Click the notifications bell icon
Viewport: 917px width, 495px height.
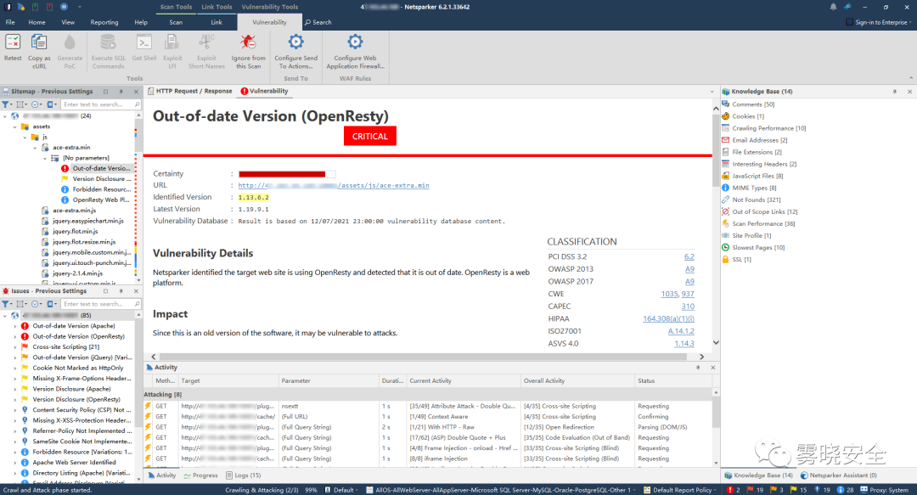(x=833, y=7)
